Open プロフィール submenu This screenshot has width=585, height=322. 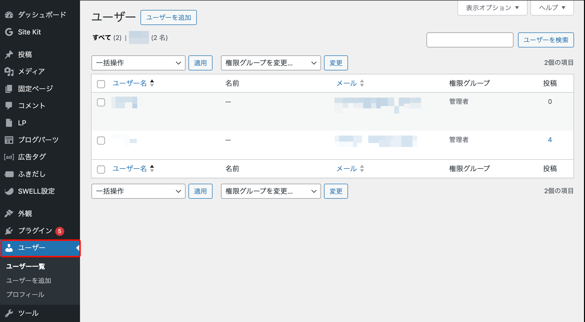pos(25,295)
